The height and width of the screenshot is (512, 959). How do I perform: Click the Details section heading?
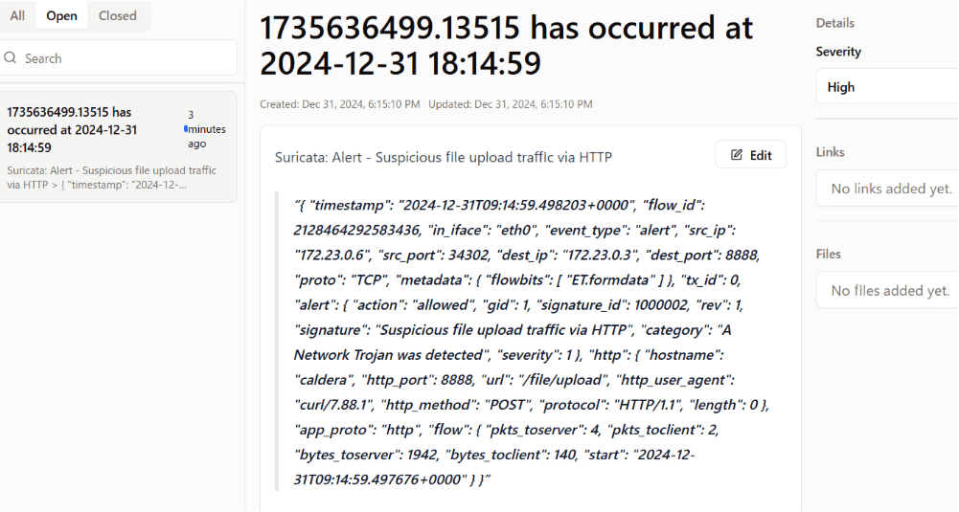pos(835,23)
